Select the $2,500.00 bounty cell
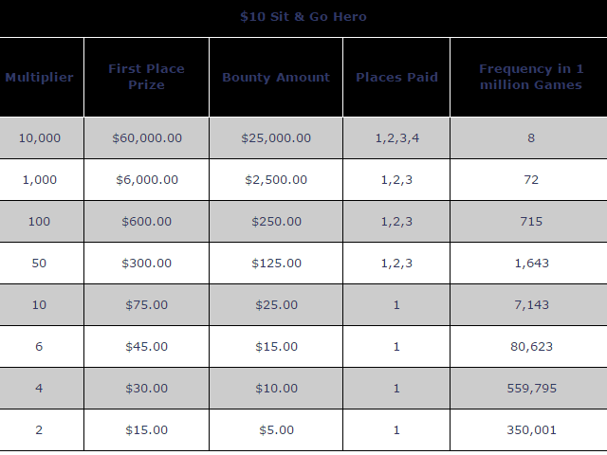Image resolution: width=607 pixels, height=455 pixels. click(276, 180)
